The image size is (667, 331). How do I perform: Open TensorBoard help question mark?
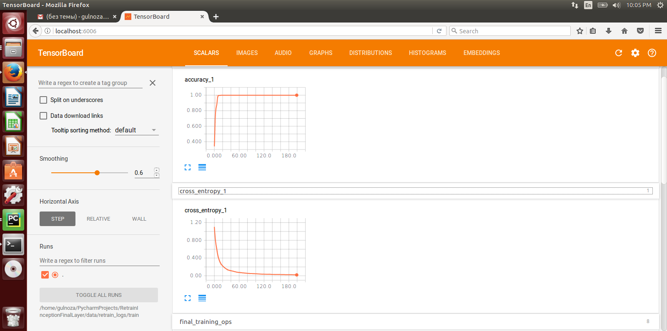[652, 53]
